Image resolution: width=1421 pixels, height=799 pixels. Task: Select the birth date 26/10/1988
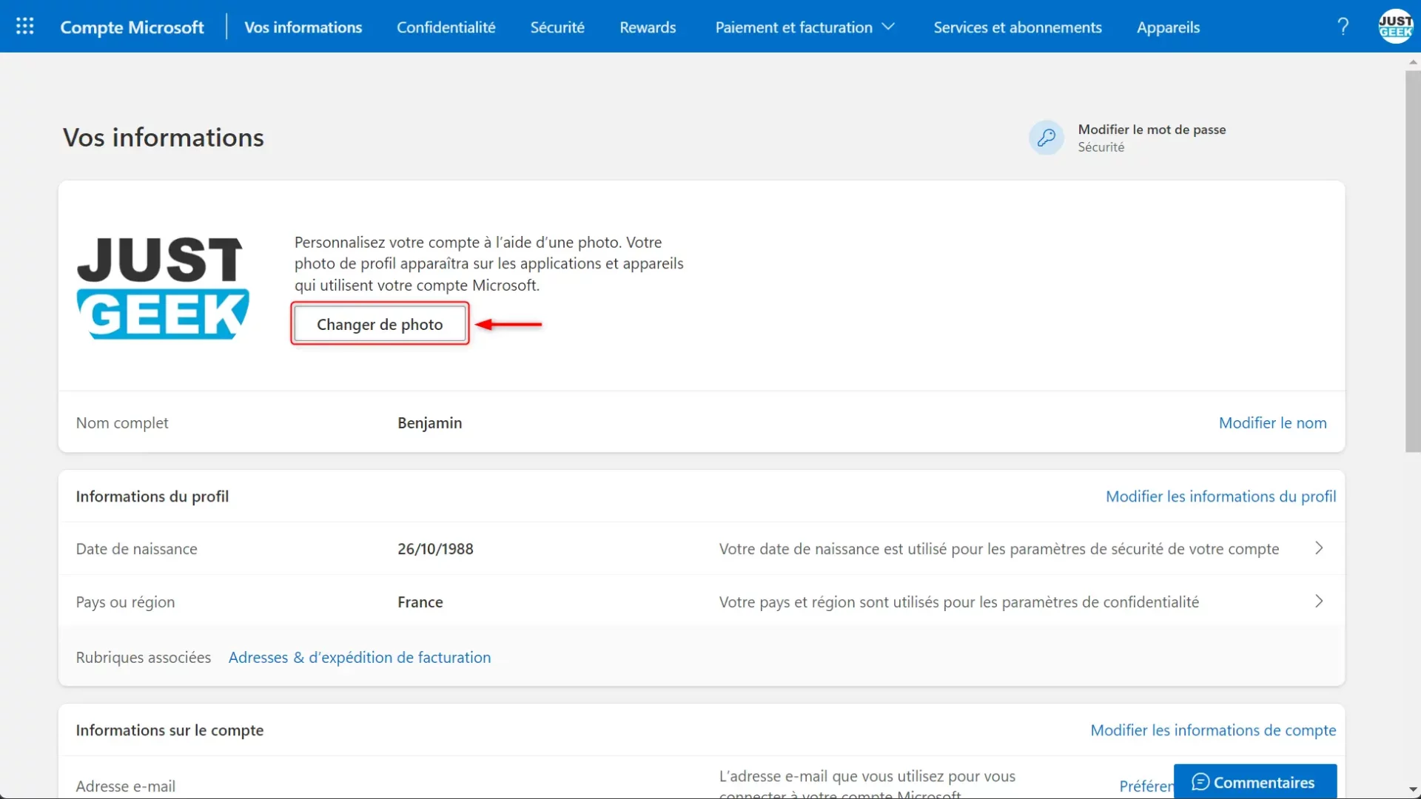tap(435, 549)
